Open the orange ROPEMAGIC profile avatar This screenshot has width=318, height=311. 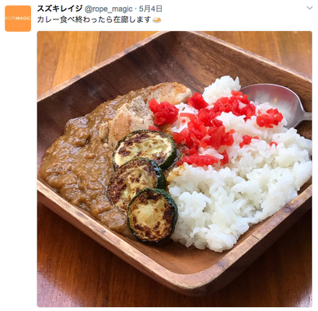[18, 19]
